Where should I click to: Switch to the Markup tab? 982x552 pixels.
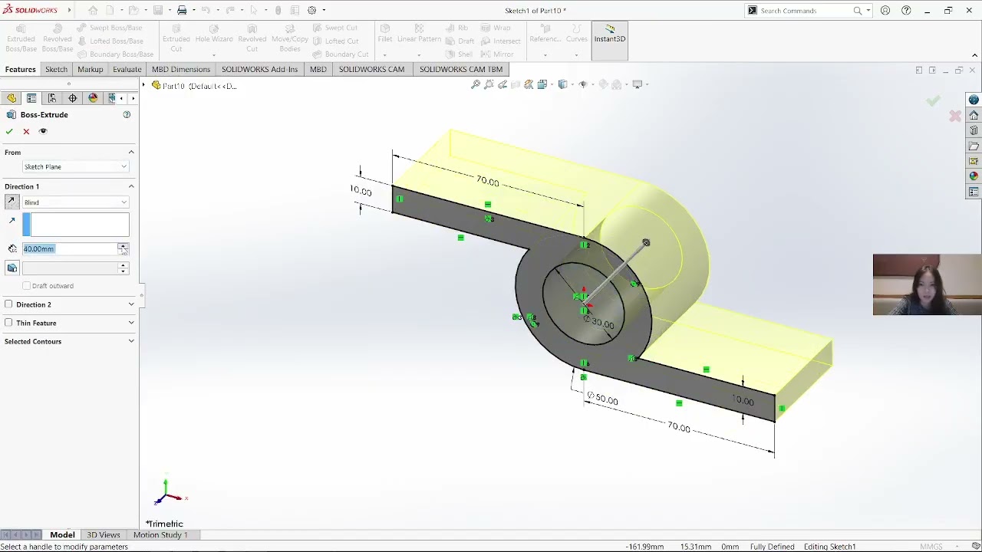coord(90,69)
